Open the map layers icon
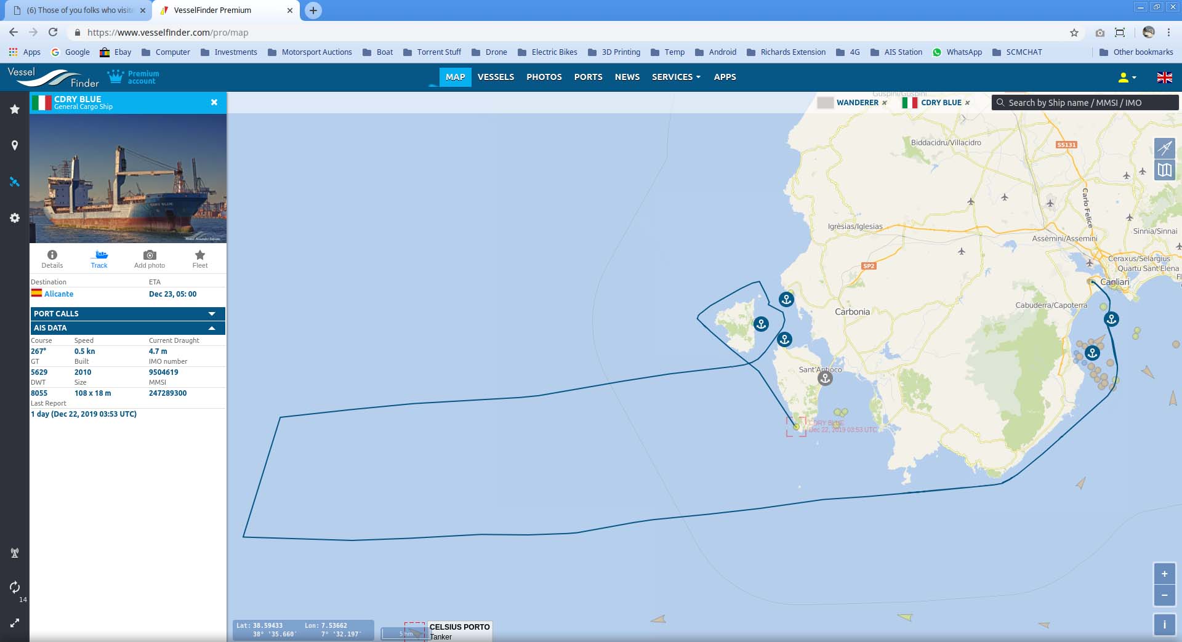This screenshot has width=1182, height=642. click(1164, 170)
